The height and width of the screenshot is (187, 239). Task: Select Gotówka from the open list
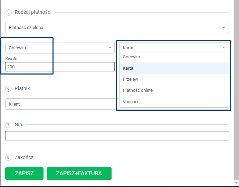(x=131, y=57)
